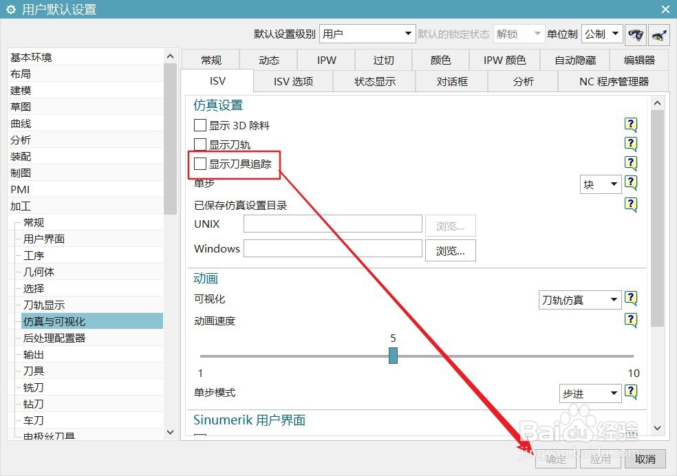Open the 单位制 公制 dropdown
Image resolution: width=677 pixels, height=476 pixels.
click(602, 33)
